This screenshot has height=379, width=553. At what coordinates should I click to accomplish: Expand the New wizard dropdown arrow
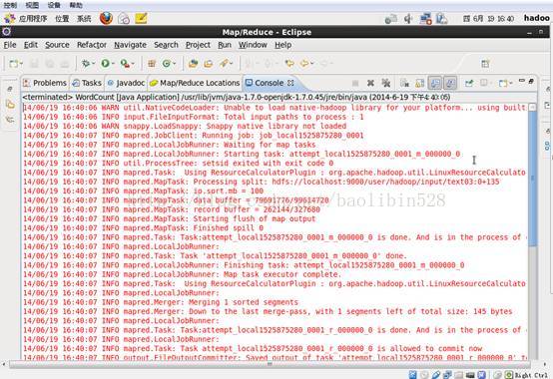[21, 64]
